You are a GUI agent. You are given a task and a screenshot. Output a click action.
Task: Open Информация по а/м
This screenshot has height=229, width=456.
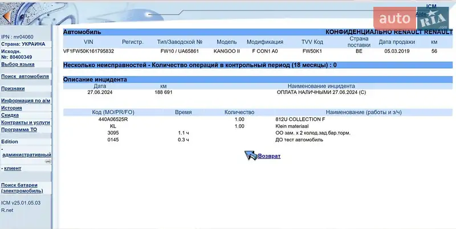(26, 101)
